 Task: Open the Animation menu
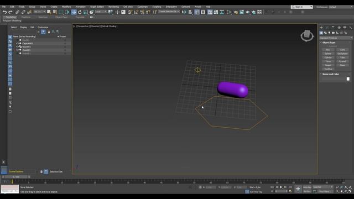pyautogui.click(x=80, y=7)
